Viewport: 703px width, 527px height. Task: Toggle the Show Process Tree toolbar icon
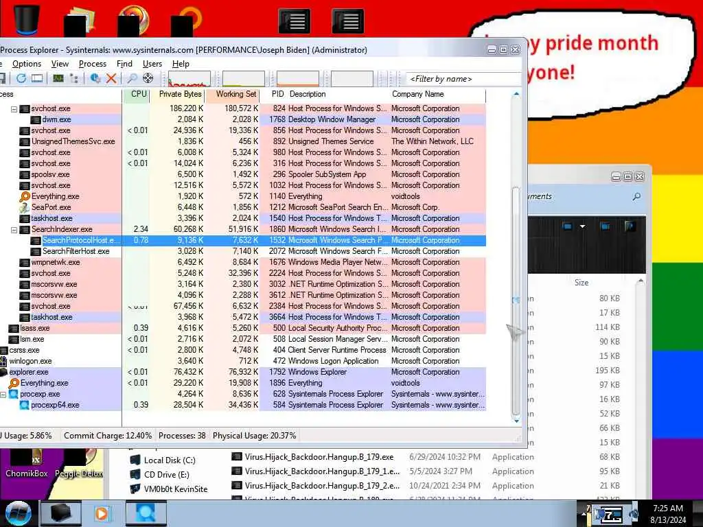tap(74, 78)
